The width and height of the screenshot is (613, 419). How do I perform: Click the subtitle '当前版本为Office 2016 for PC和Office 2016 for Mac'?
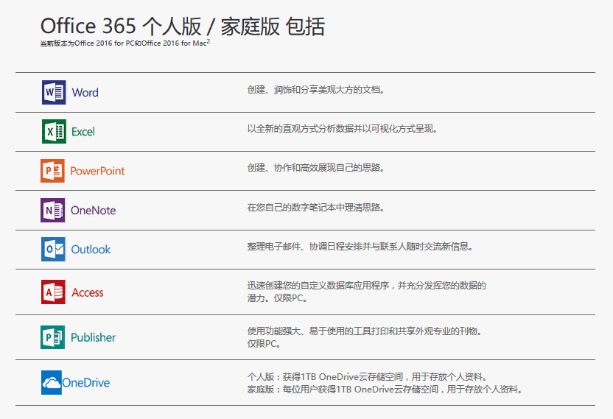coord(123,43)
